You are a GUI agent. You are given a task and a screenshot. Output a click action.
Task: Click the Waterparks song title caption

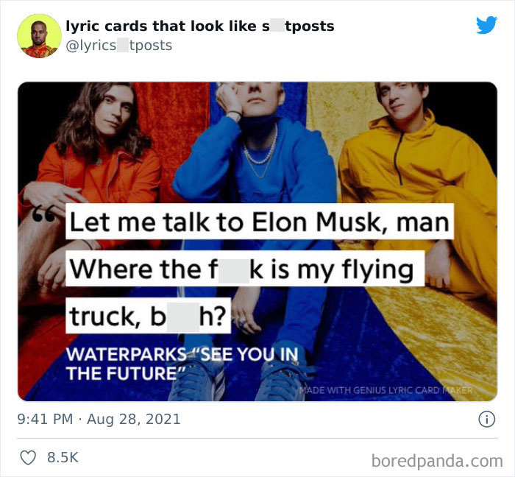coord(182,364)
